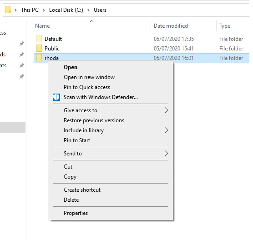Click the highlighted gray sidebar item
Image resolution: width=253 pixels, height=249 pixels.
pos(13,127)
